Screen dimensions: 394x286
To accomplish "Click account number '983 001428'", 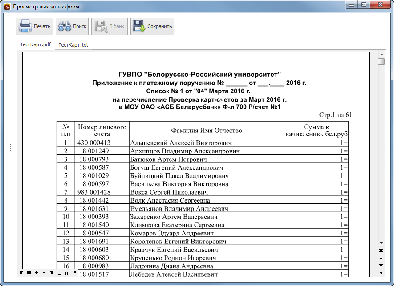I will [94, 192].
